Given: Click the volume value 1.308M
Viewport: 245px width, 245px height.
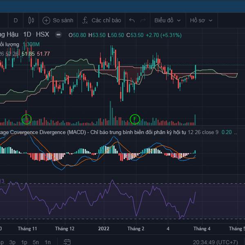Looking at the screenshot, I should (x=31, y=45).
